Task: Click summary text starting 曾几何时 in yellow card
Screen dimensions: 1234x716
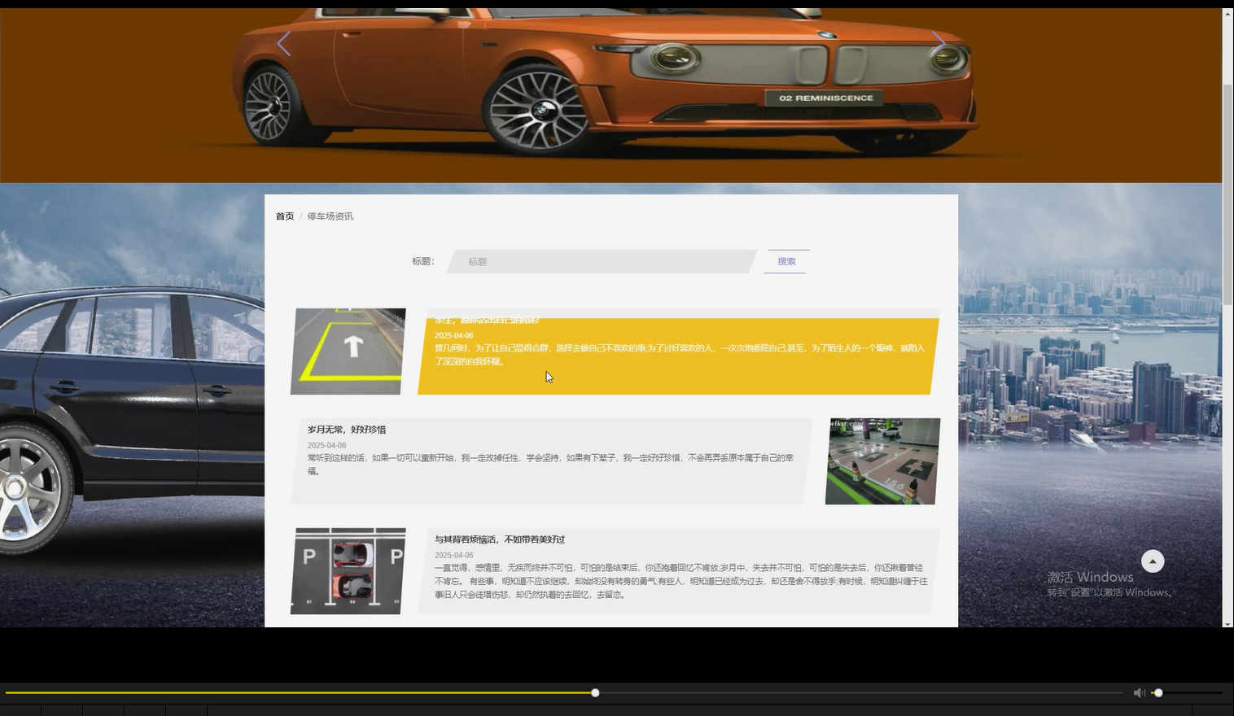Action: (680, 355)
